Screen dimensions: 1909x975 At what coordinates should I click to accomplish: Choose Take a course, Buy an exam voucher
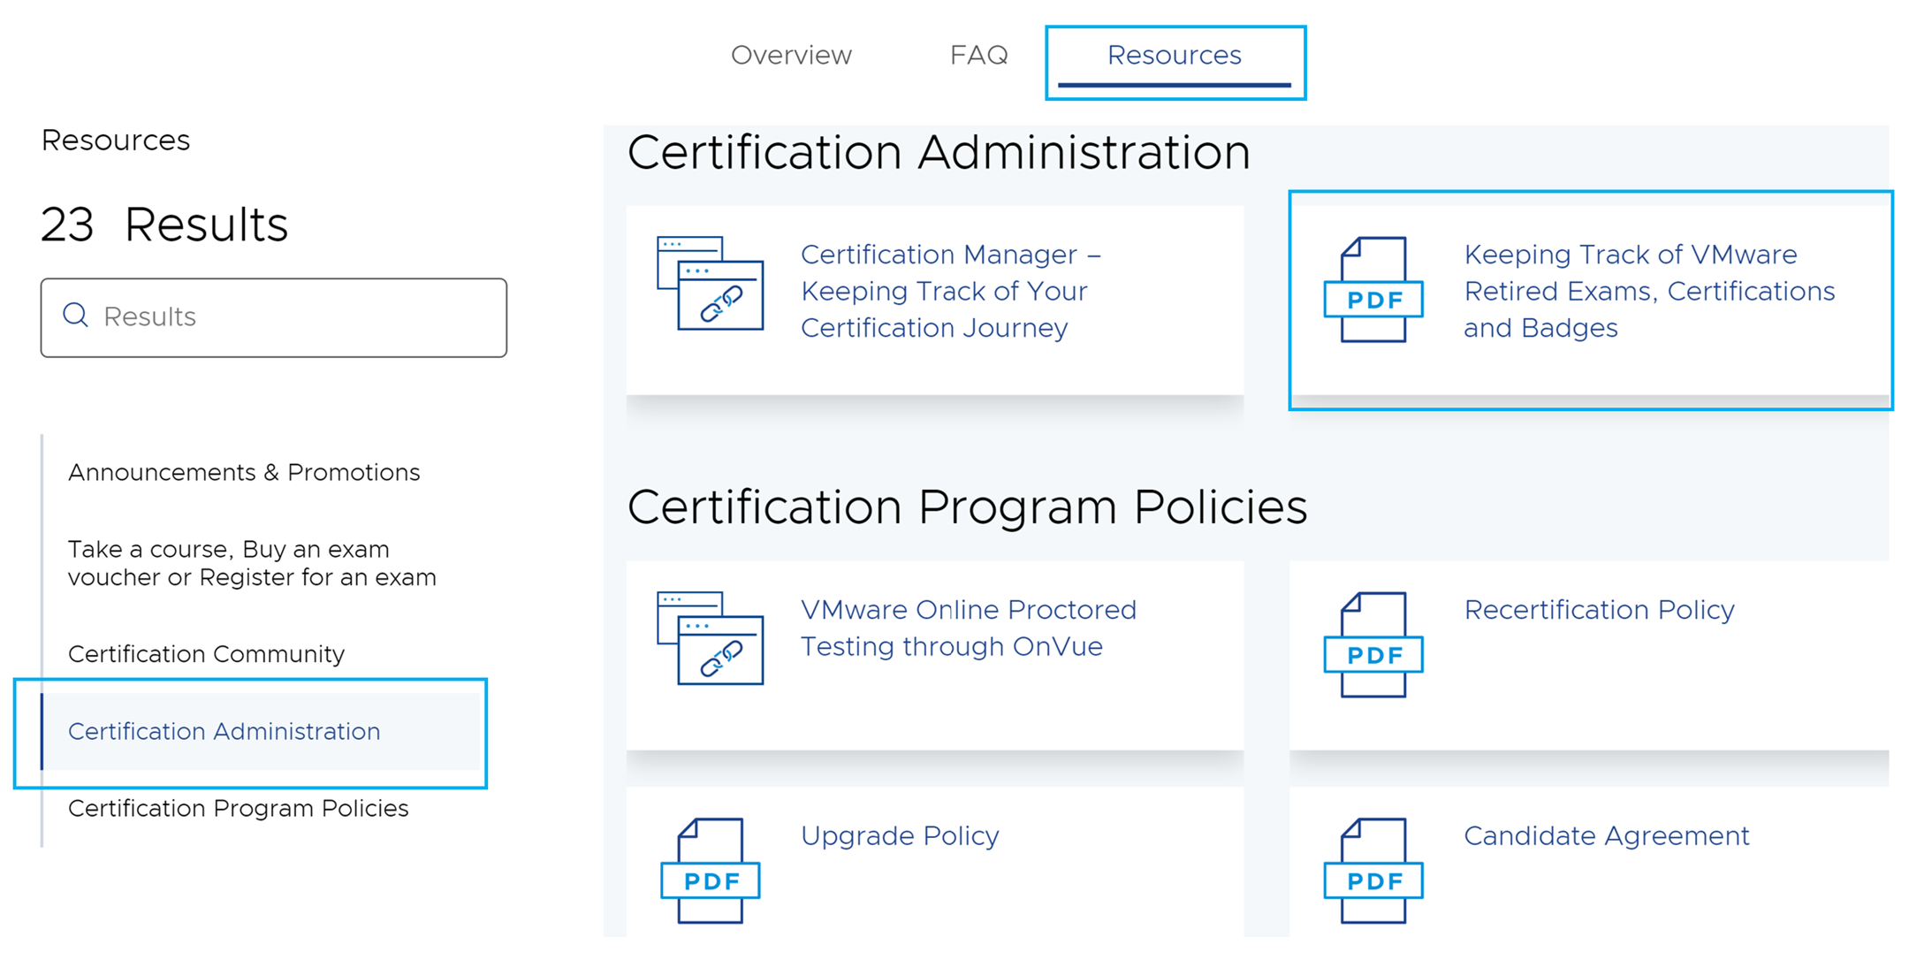point(252,563)
